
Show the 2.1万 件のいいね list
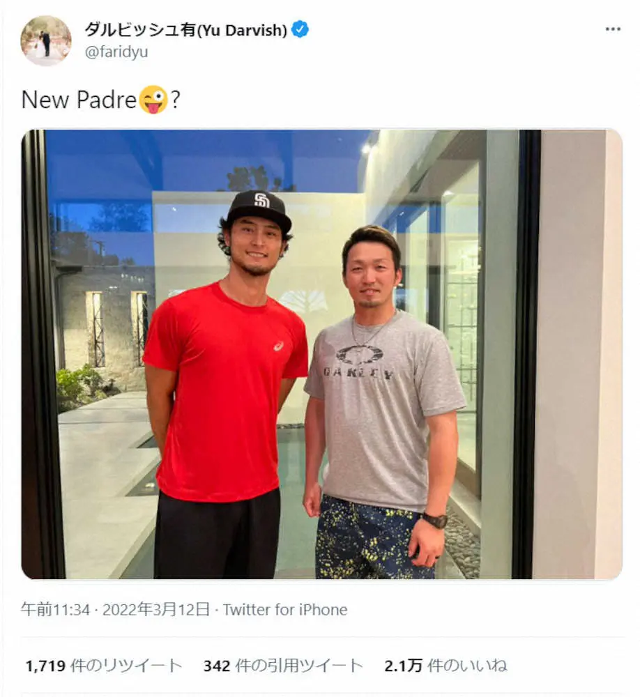click(445, 666)
